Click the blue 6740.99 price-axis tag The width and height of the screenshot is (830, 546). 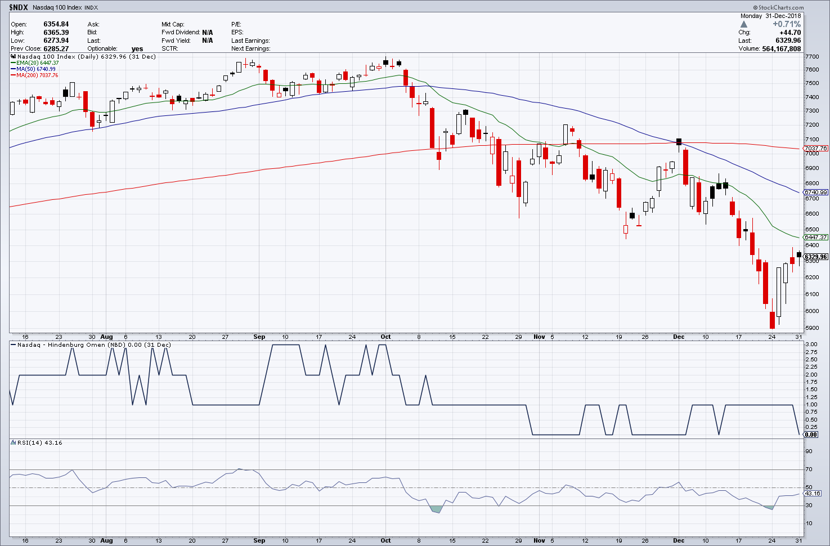coord(815,193)
